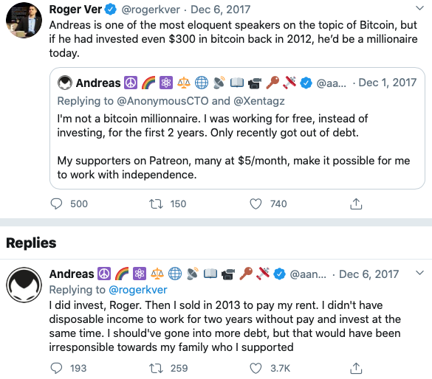Share Roger Ver's tweet
This screenshot has width=432, height=379.
coord(356,204)
